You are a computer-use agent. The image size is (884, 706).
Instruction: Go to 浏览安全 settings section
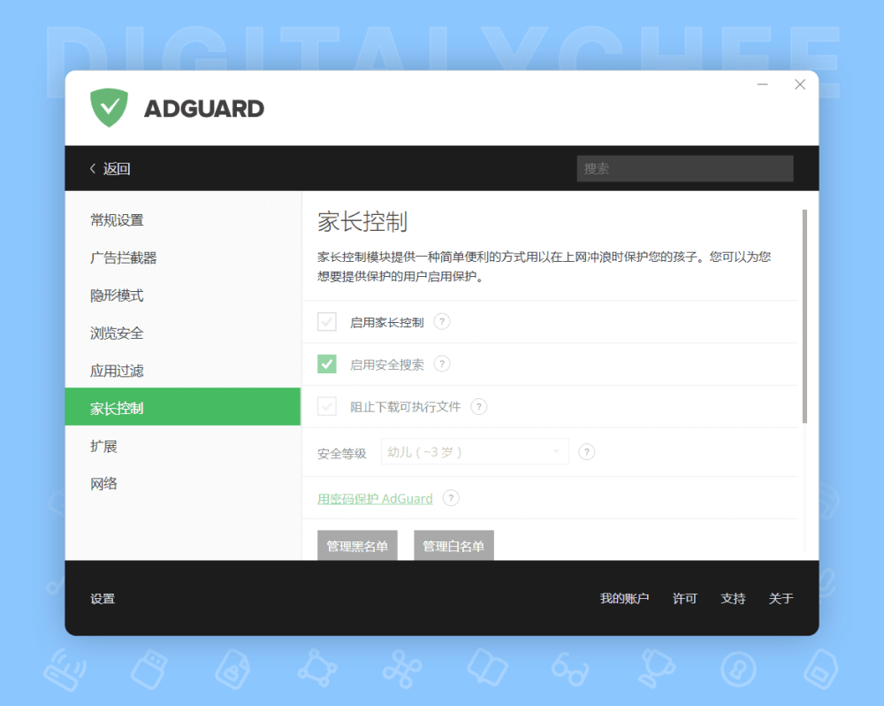[183, 333]
